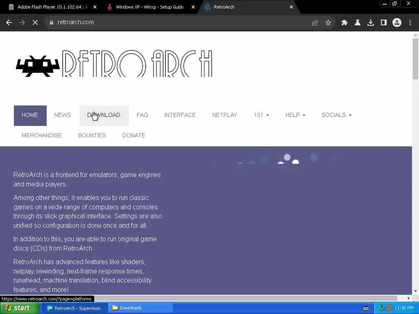Image resolution: width=419 pixels, height=314 pixels.
Task: Close the RetroArch tab
Action: tap(291, 7)
